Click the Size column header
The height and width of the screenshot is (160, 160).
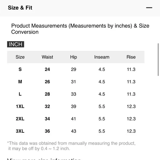click(x=20, y=57)
